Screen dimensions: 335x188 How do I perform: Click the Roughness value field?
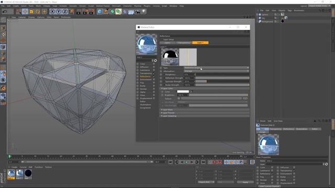(189, 75)
